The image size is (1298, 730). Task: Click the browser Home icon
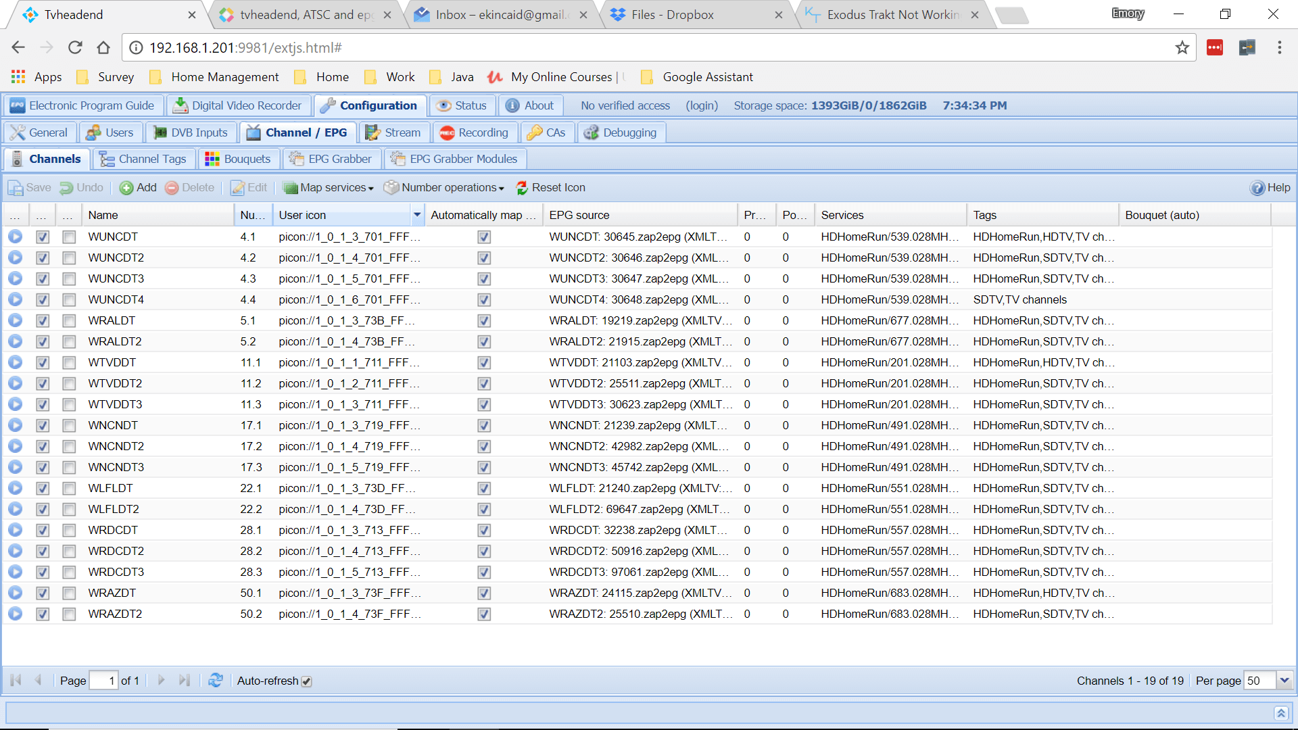coord(103,47)
